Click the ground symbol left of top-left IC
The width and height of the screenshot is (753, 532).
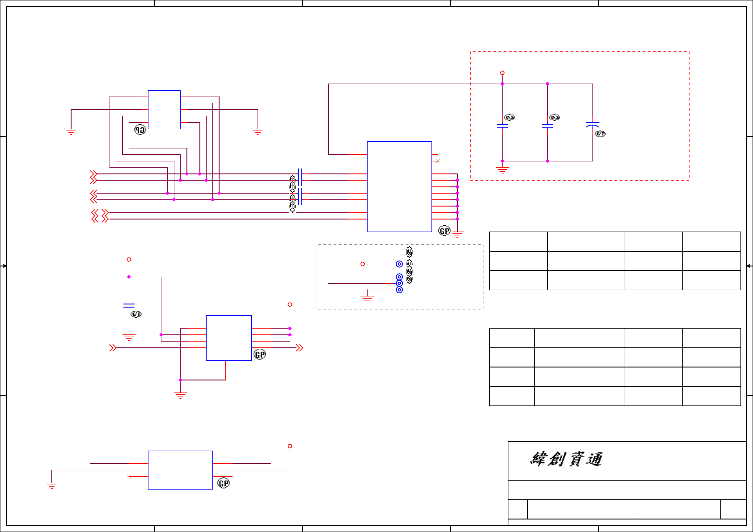coord(71,131)
